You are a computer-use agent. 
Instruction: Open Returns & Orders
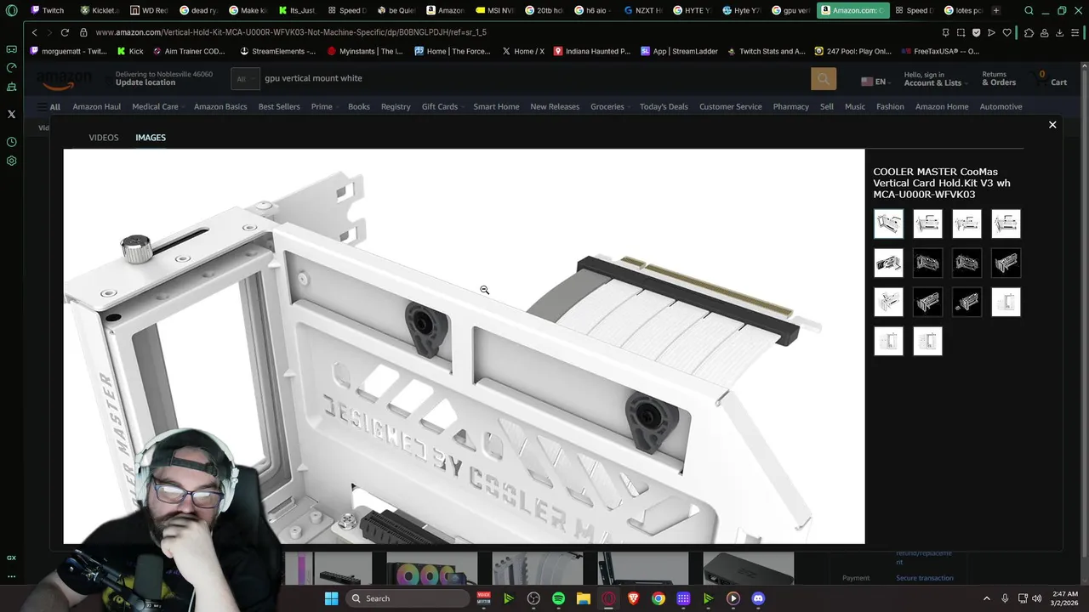tap(999, 79)
